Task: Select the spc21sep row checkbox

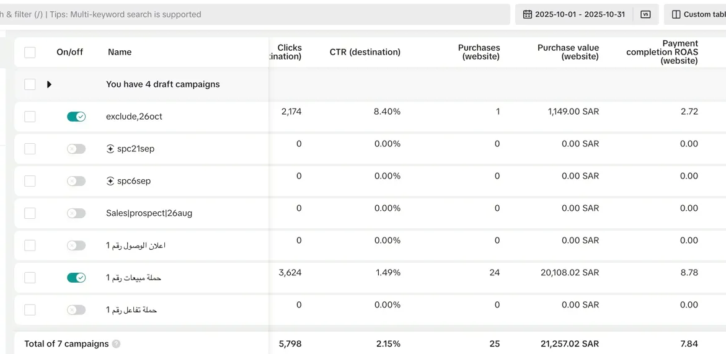Action: [30, 149]
